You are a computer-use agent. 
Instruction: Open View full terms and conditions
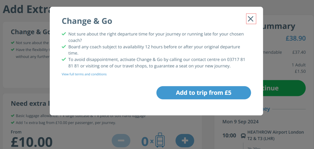(x=84, y=74)
